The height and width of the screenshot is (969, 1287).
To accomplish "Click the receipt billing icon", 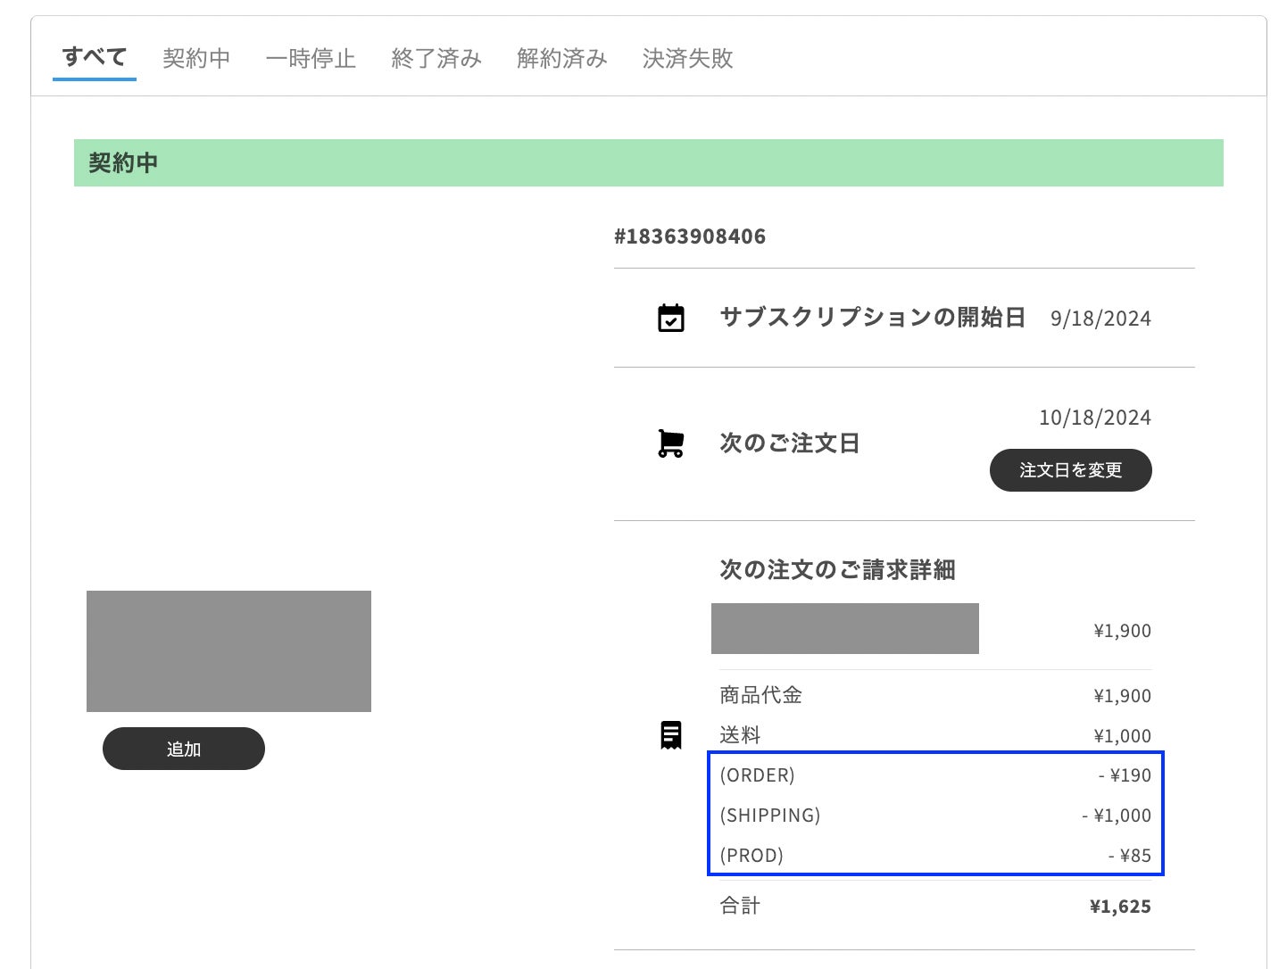I will pyautogui.click(x=670, y=735).
